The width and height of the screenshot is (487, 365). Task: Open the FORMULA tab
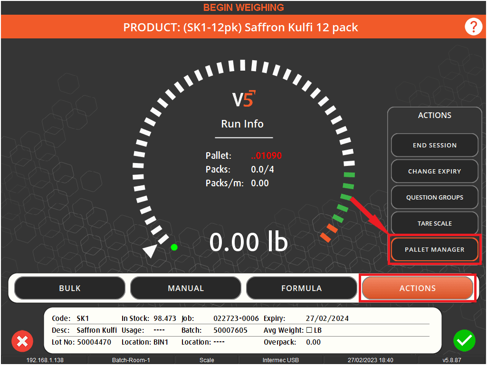(x=301, y=288)
